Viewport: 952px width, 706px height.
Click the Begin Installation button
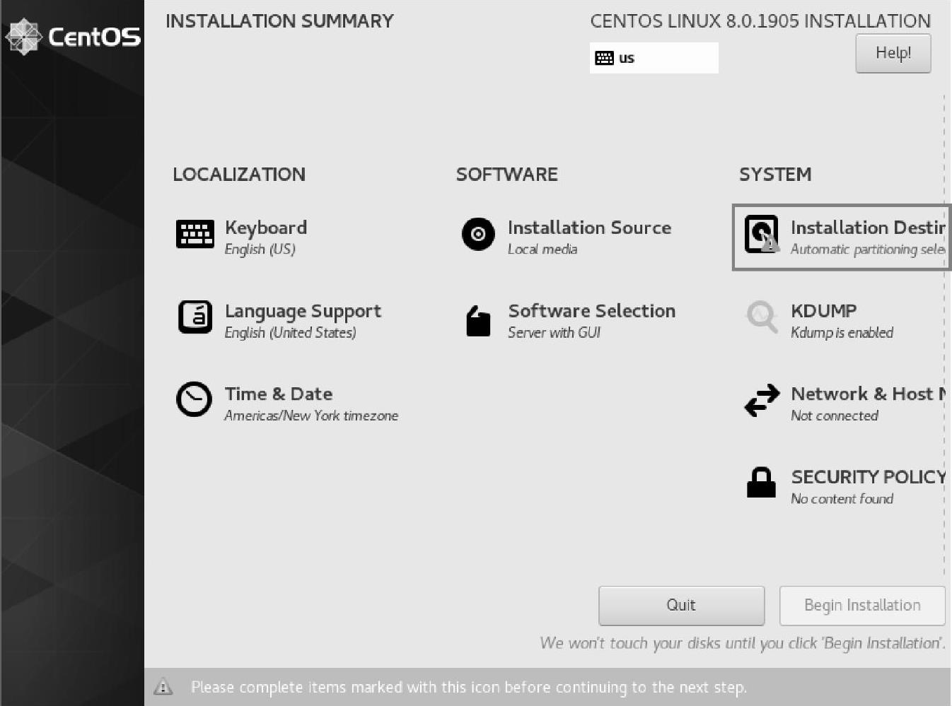coord(862,606)
